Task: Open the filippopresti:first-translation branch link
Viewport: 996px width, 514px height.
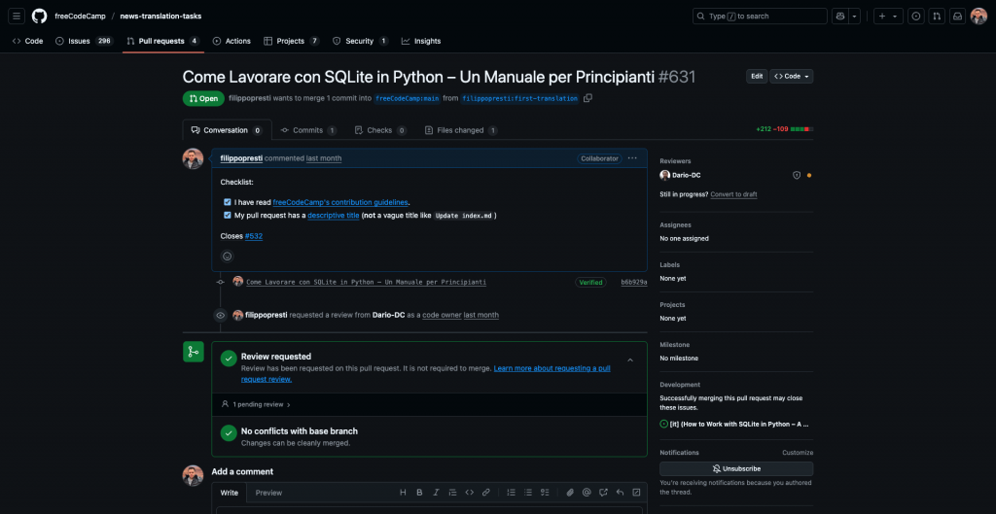Action: click(x=519, y=98)
